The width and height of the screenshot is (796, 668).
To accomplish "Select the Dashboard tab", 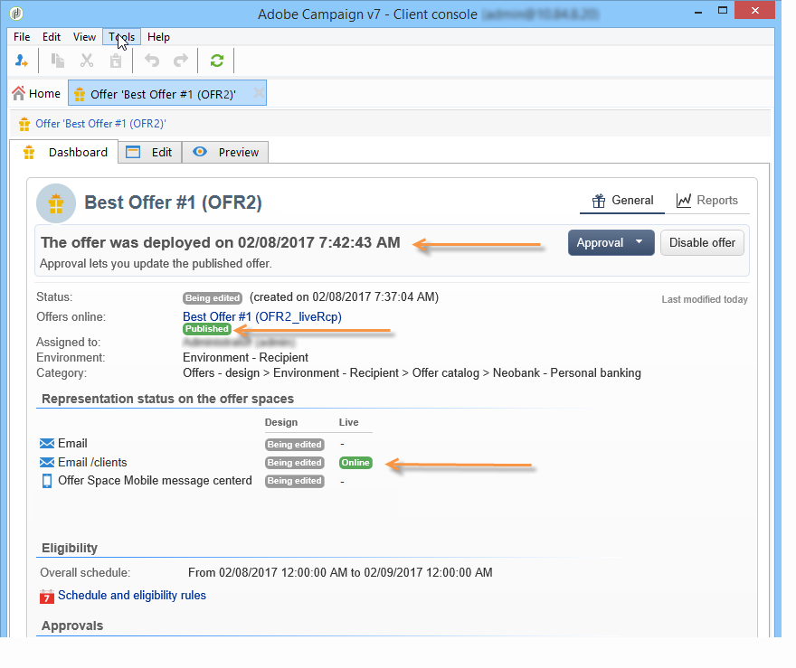I will click(x=65, y=152).
